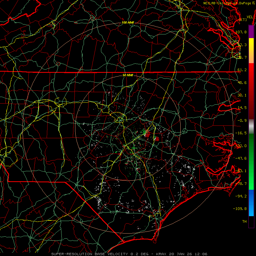Click the TH threshold label
This screenshot has width=256, height=256.
tap(244, 222)
